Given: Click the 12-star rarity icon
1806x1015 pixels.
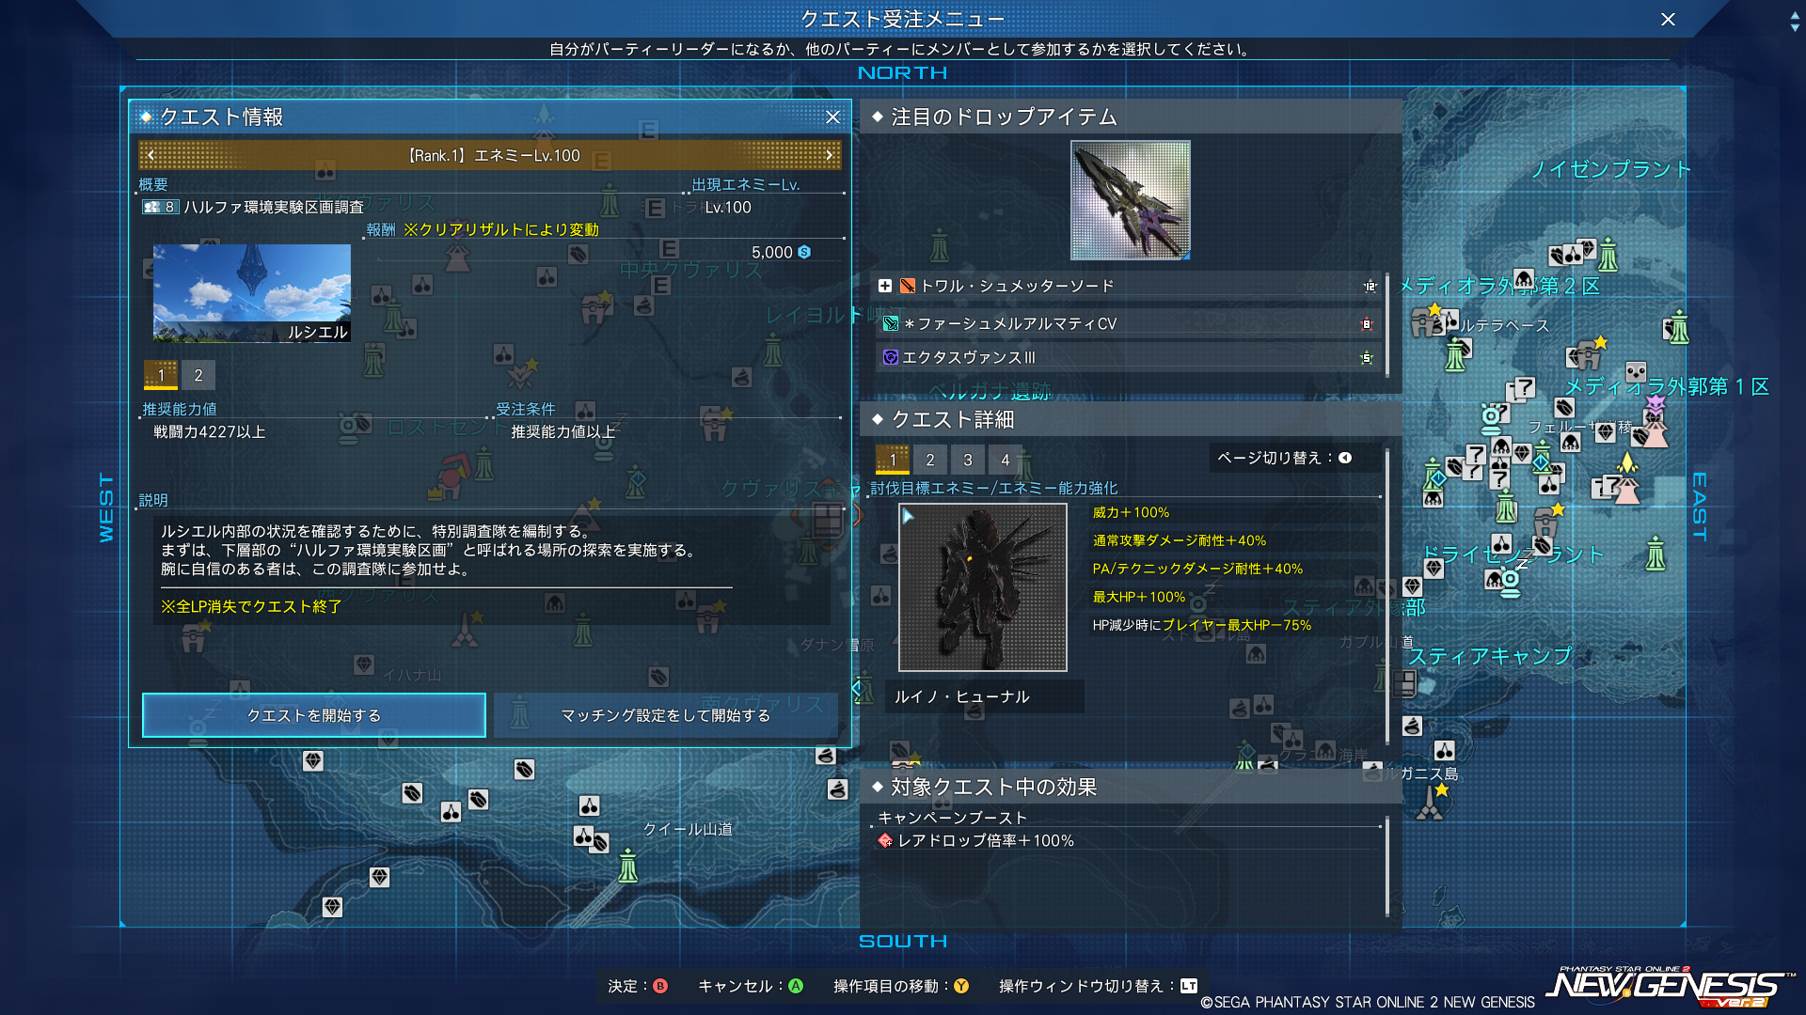Looking at the screenshot, I should 1370,287.
